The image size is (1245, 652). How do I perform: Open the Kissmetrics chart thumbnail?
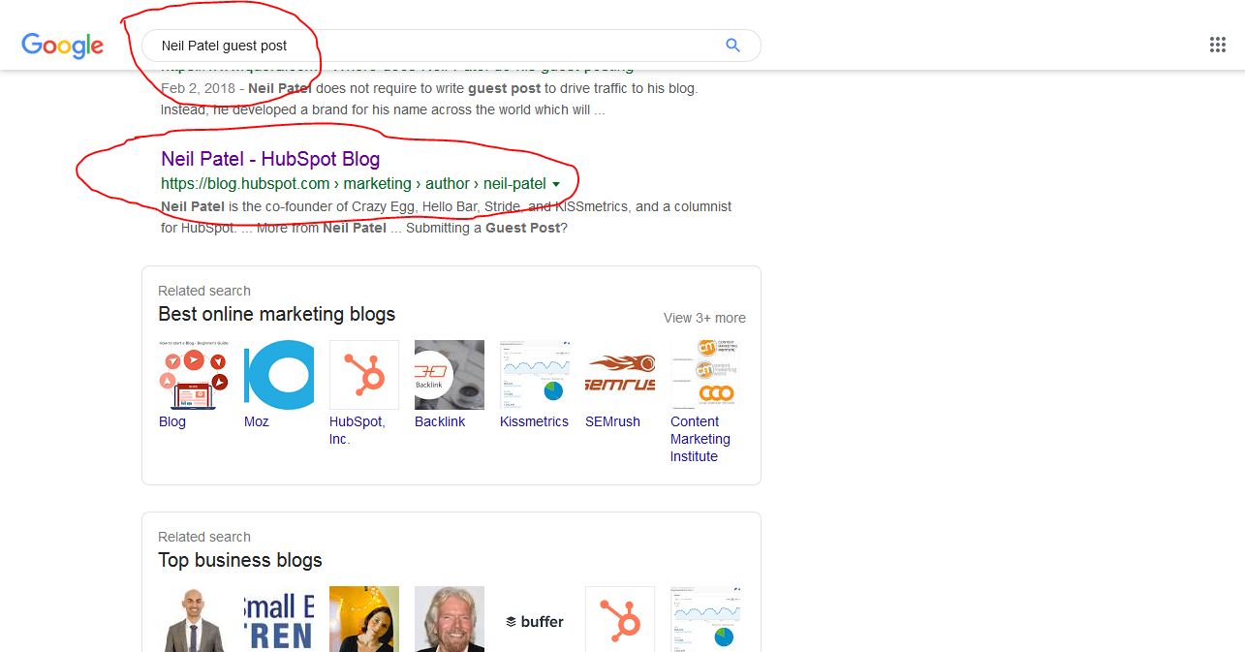pos(535,375)
